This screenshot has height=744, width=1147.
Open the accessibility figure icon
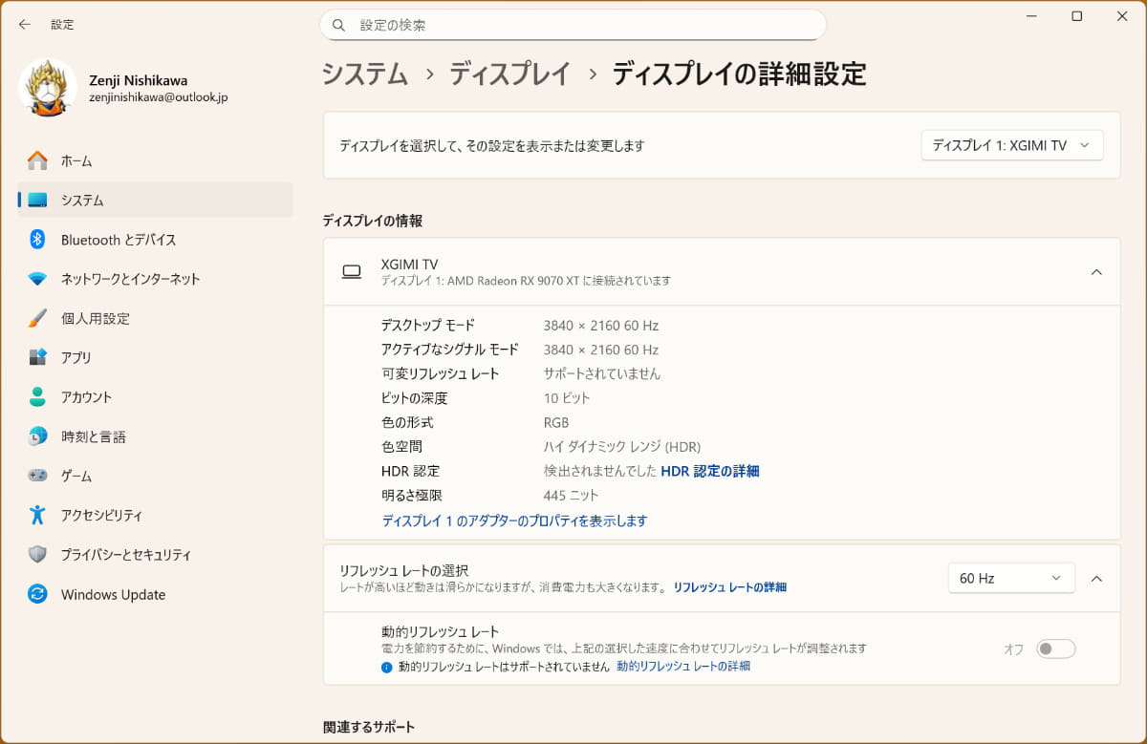click(x=37, y=515)
